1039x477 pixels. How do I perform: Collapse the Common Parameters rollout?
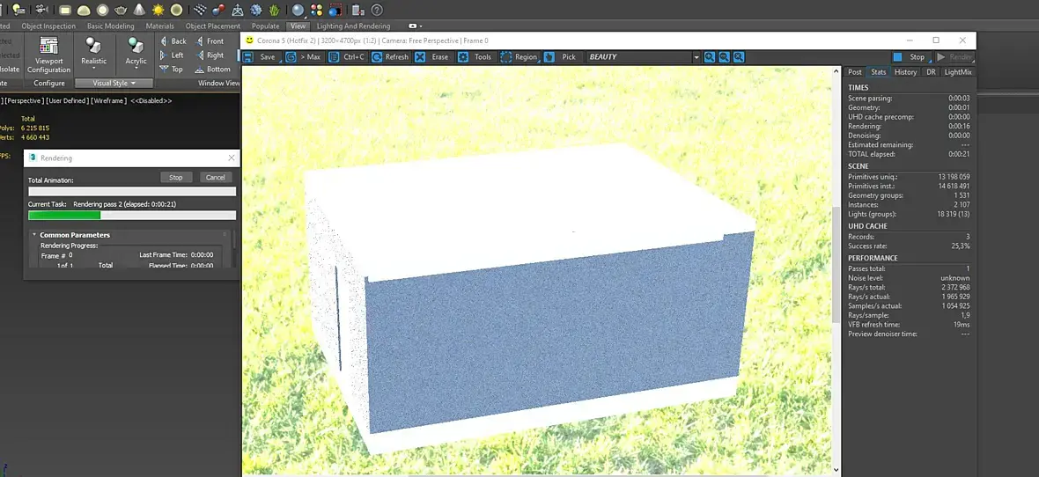click(x=34, y=235)
